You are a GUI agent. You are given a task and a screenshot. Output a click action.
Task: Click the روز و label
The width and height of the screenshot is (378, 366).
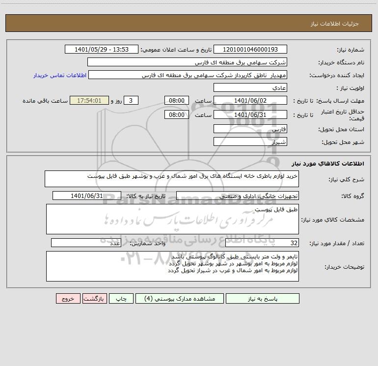pos(116,101)
